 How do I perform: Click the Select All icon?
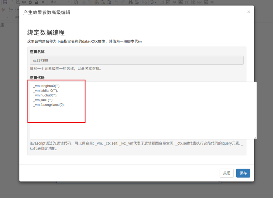coord(144,2)
